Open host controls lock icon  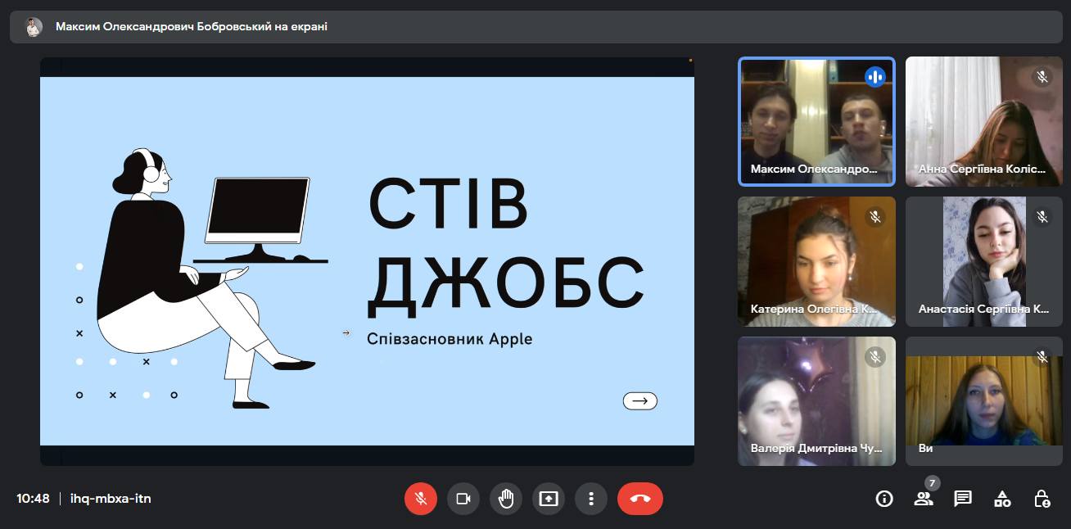point(1042,499)
